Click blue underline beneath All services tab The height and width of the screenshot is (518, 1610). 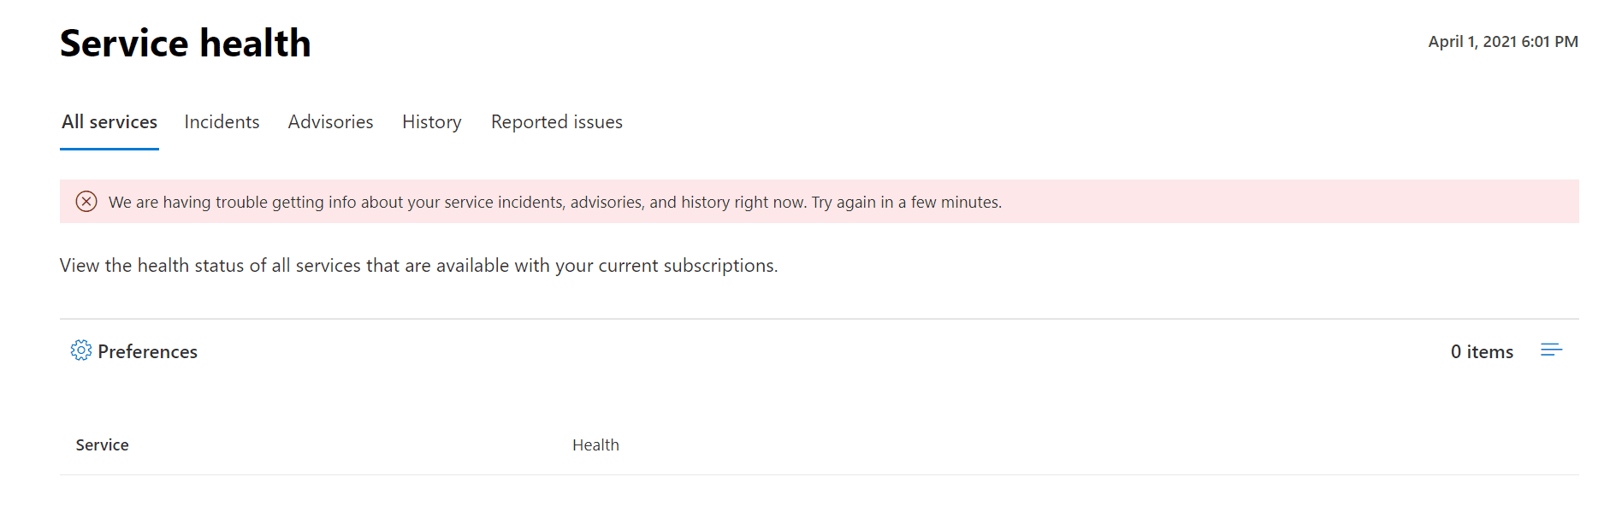tap(110, 149)
